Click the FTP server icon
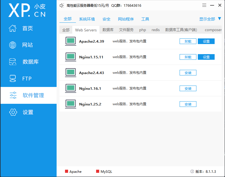 point(13,79)
